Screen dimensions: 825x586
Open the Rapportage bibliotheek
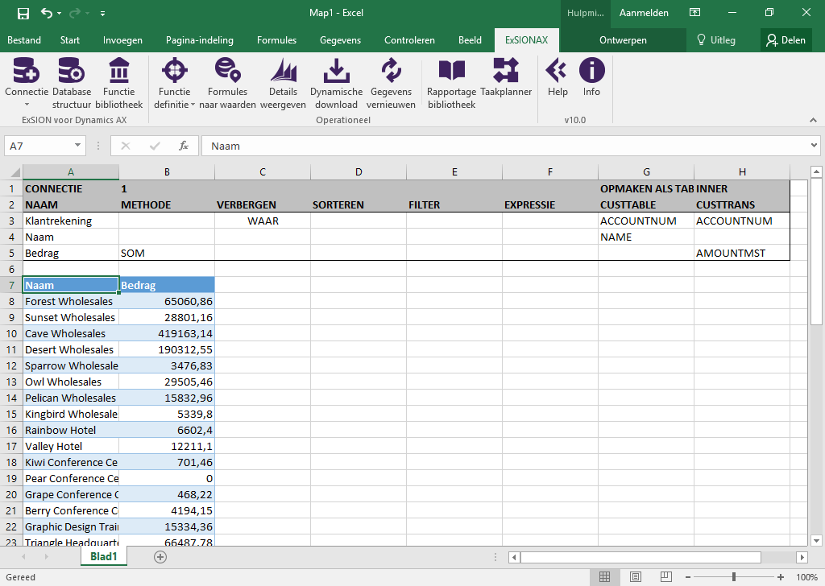(451, 84)
